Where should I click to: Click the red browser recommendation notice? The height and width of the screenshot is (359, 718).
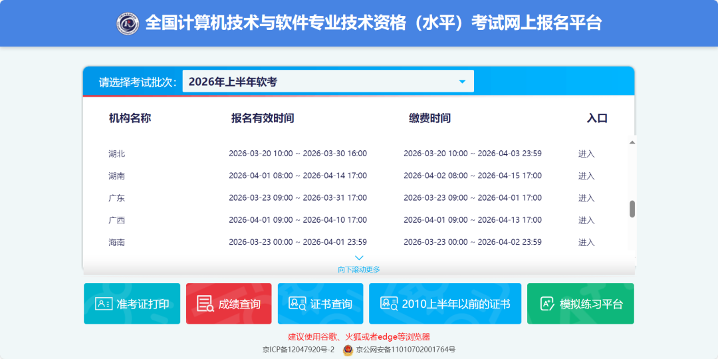(359, 337)
